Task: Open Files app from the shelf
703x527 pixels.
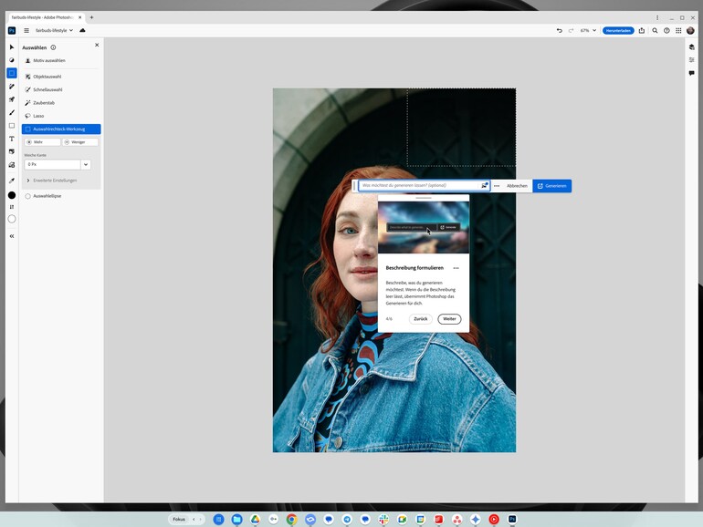Action: point(236,520)
